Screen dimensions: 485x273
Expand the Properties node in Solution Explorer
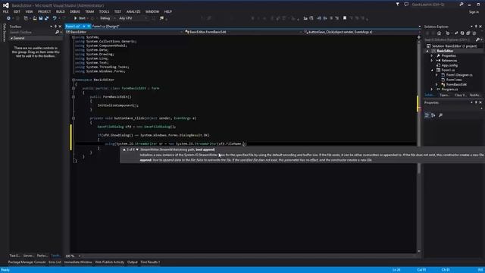(432, 55)
